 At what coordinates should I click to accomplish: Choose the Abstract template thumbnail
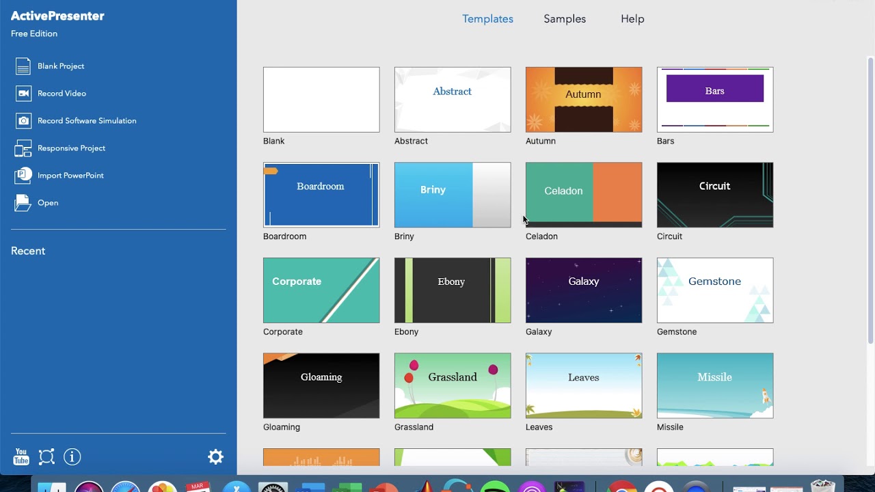[x=453, y=100]
